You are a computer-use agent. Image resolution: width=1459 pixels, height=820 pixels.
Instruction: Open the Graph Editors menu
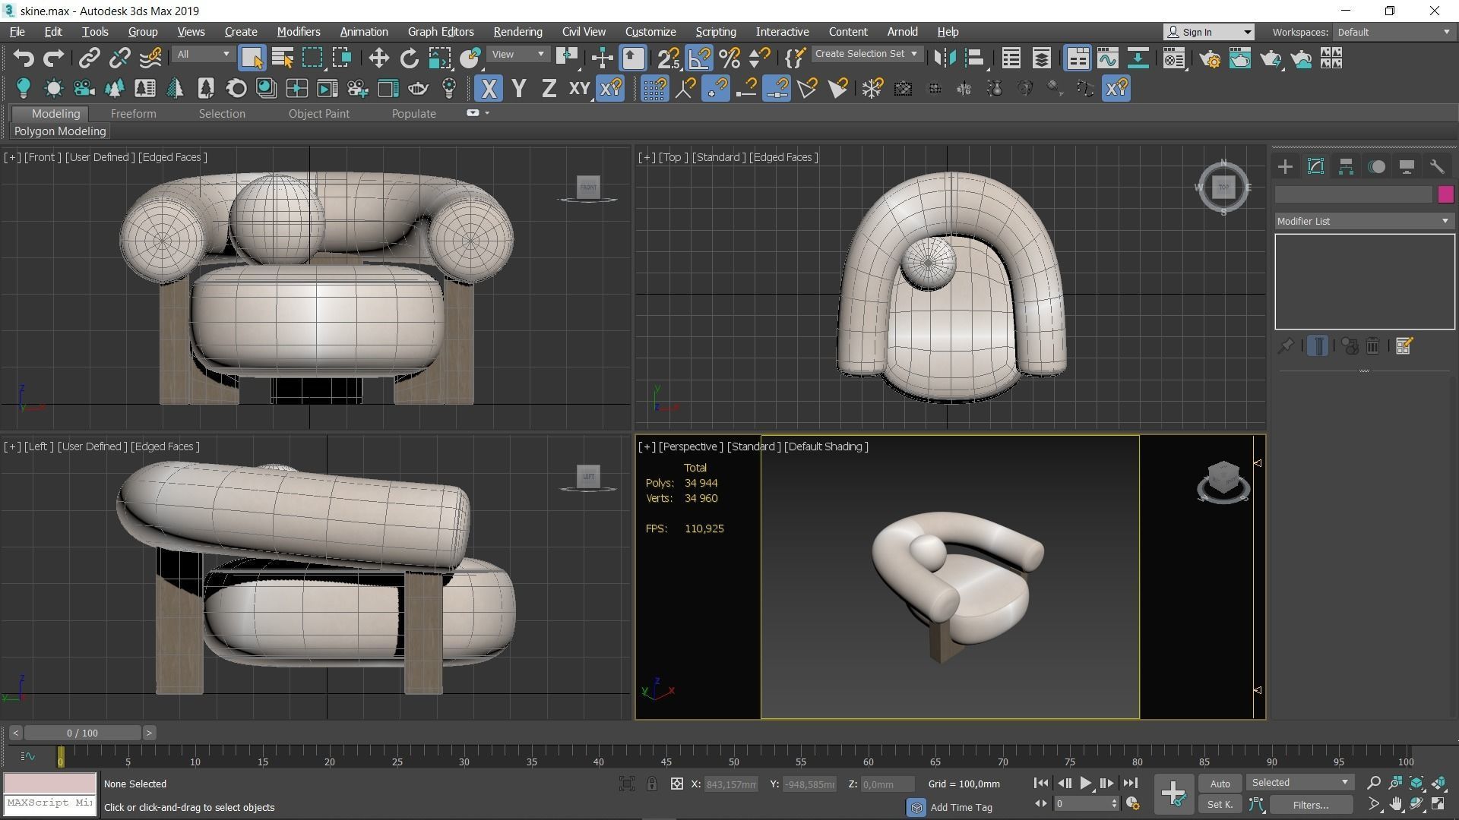click(x=441, y=32)
